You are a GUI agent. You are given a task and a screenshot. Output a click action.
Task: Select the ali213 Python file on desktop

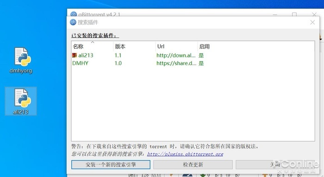tap(21, 101)
